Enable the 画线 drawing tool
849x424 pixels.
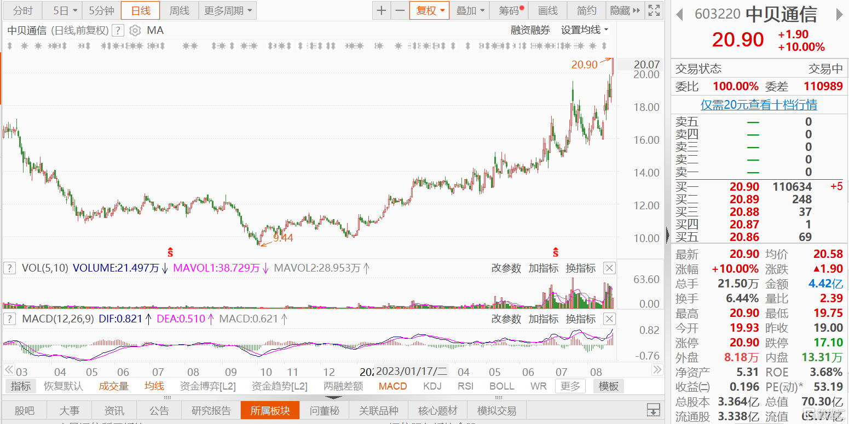click(x=547, y=10)
